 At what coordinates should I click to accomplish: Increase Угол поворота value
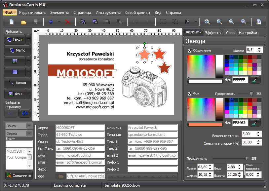tap(258, 173)
